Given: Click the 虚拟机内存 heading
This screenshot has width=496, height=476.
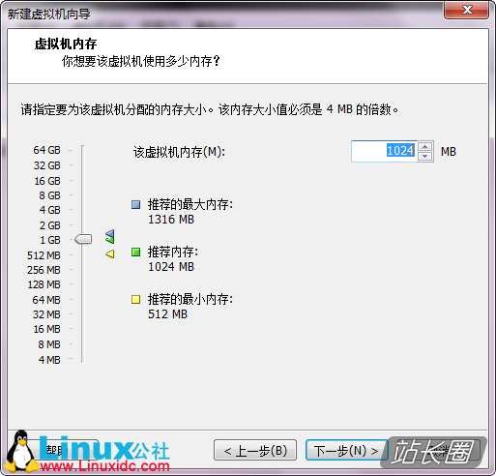Looking at the screenshot, I should (x=66, y=44).
